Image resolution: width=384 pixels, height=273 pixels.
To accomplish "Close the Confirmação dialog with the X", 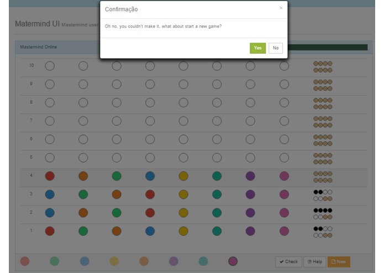I will point(281,8).
